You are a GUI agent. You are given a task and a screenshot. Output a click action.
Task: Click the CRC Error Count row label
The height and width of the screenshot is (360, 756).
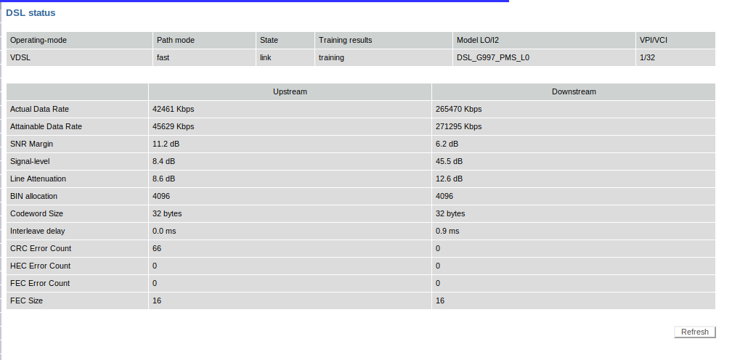tap(41, 247)
